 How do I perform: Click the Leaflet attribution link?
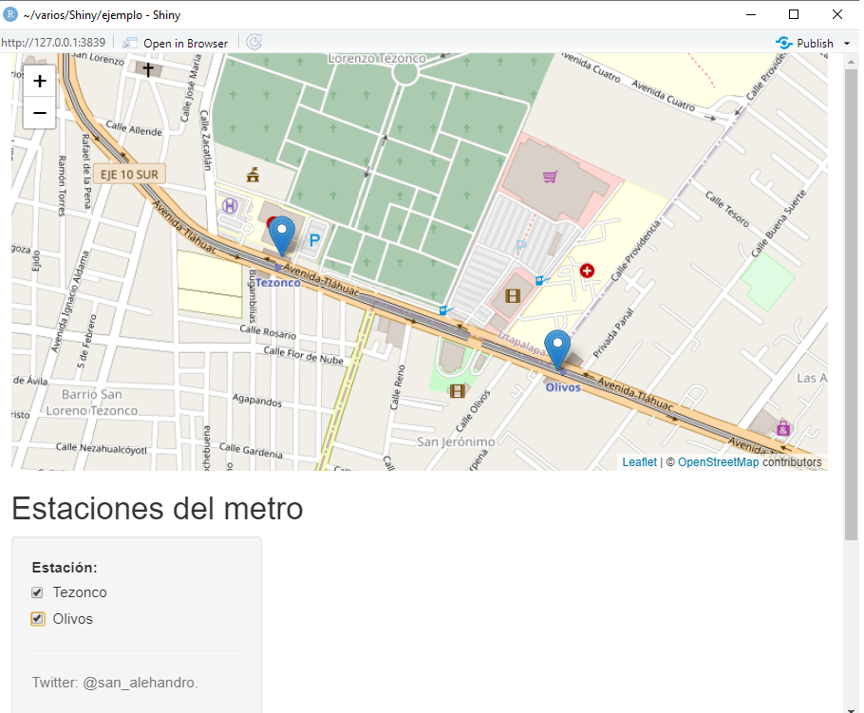(x=638, y=461)
